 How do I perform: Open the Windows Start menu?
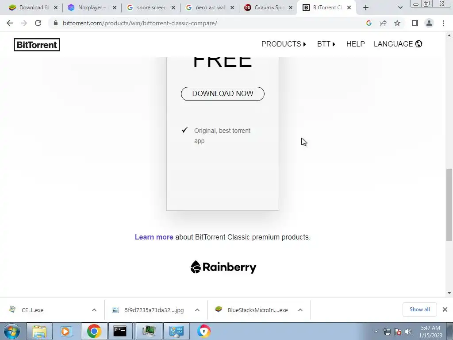pyautogui.click(x=12, y=331)
